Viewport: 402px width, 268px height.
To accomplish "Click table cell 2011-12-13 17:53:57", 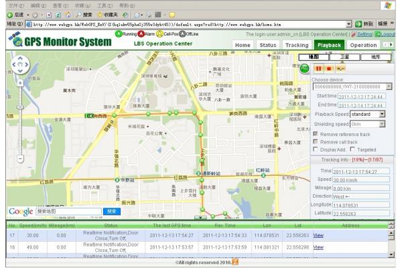I will tap(172, 247).
